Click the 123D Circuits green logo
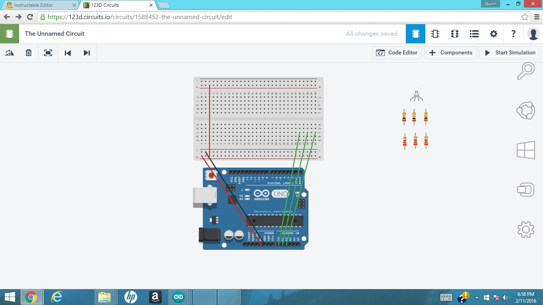The height and width of the screenshot is (305, 543). click(10, 34)
